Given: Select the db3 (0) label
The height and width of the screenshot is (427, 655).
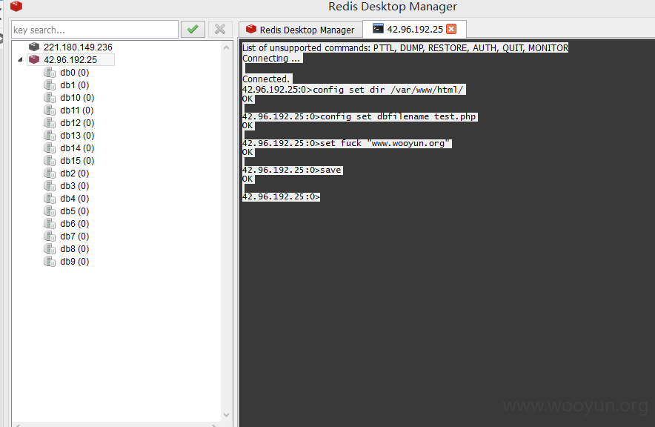Looking at the screenshot, I should [x=74, y=185].
